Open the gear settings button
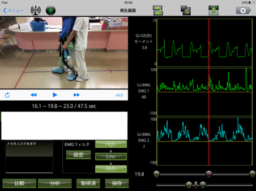 click(243, 10)
